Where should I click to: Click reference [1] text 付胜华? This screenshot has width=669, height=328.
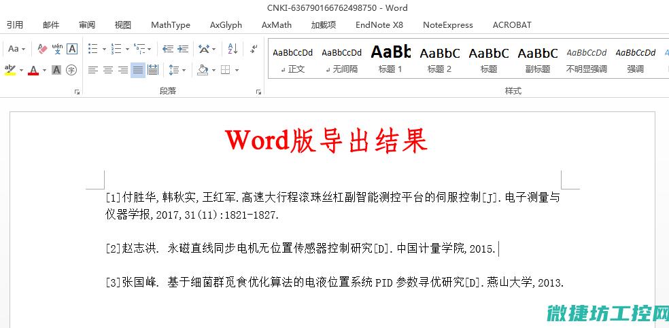(141, 198)
